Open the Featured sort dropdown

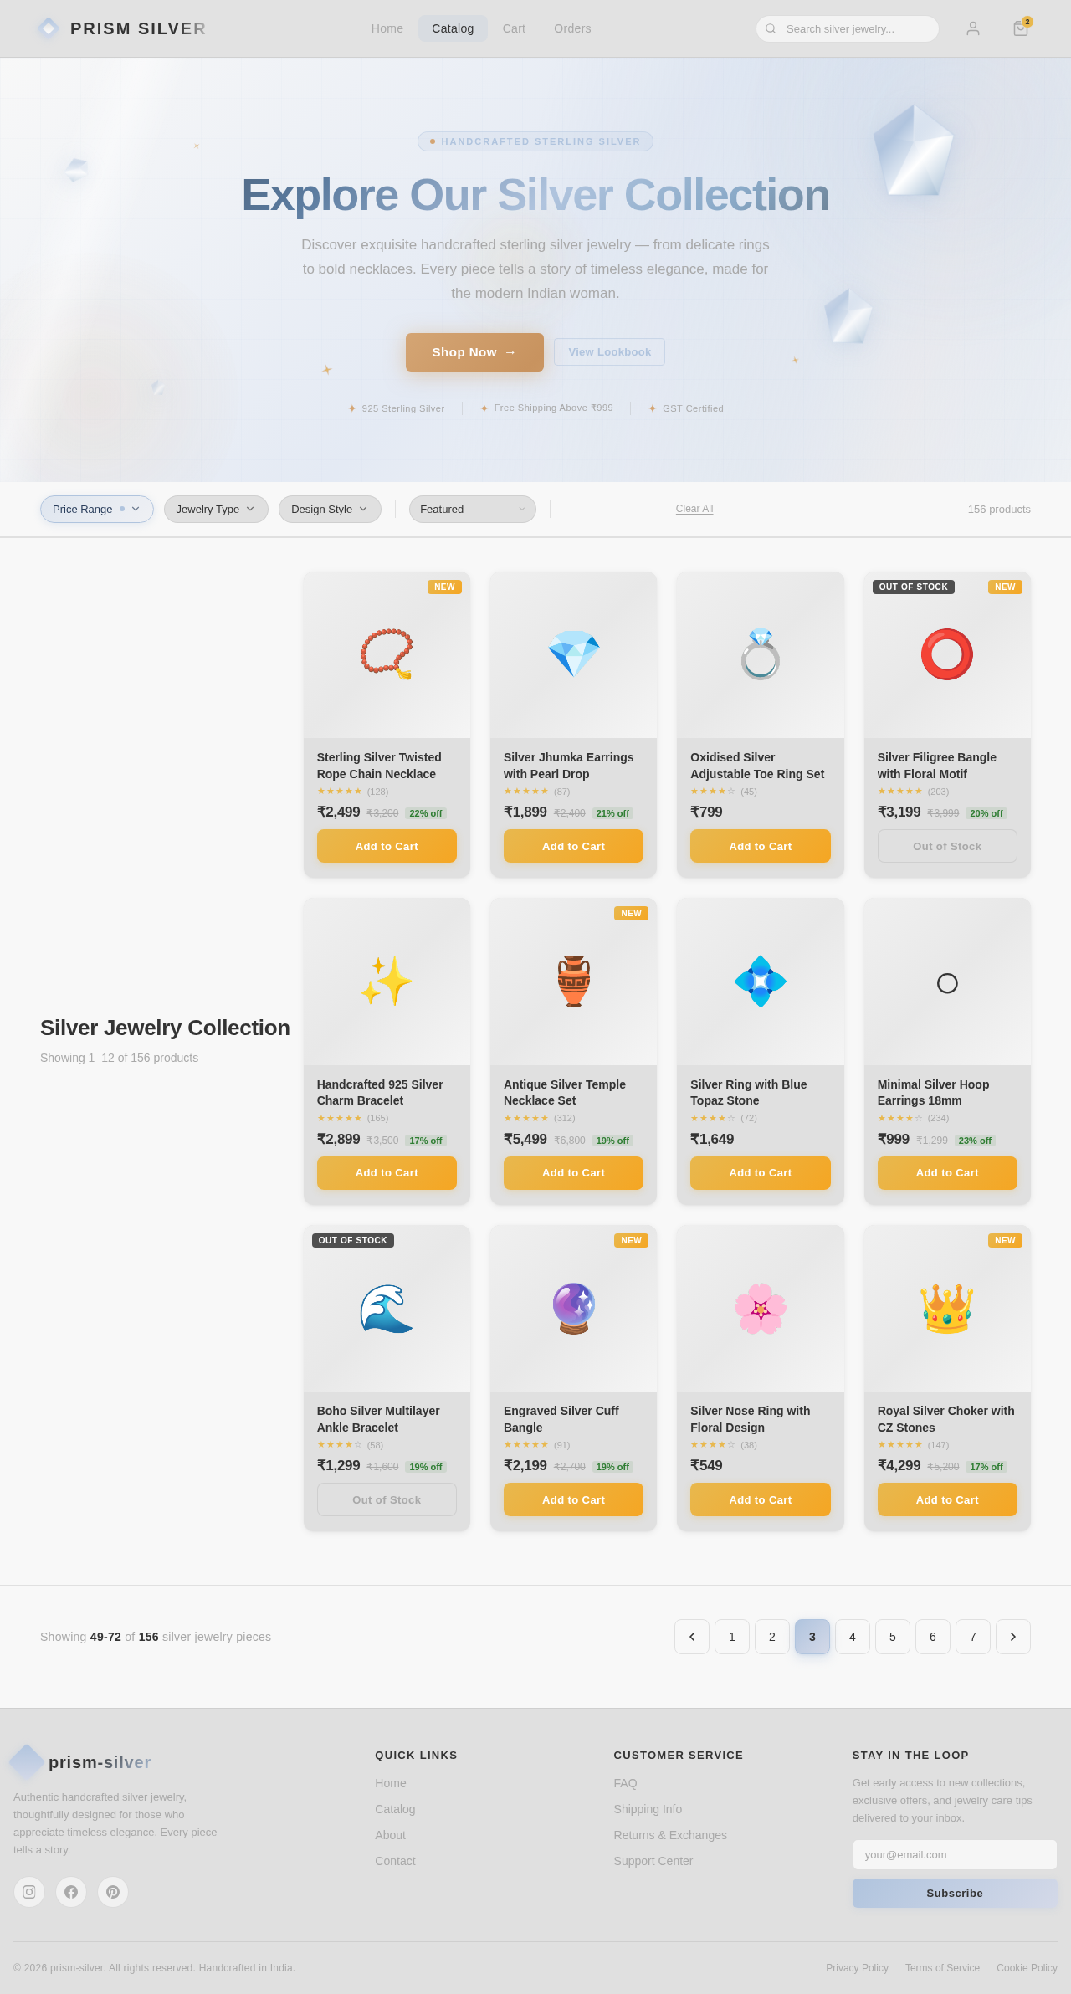[473, 509]
